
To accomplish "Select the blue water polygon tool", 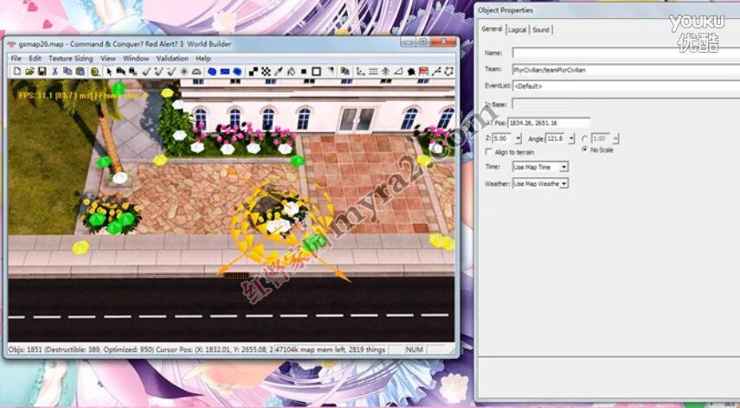I will coord(212,71).
